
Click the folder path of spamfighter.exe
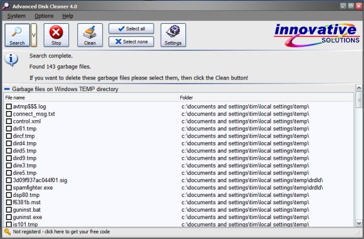252,188
